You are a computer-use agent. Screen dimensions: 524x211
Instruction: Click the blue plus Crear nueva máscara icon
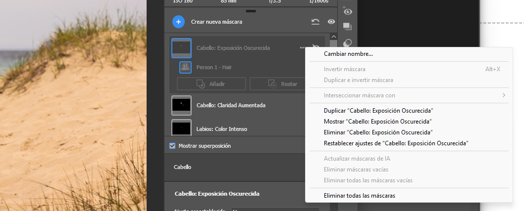tap(178, 22)
